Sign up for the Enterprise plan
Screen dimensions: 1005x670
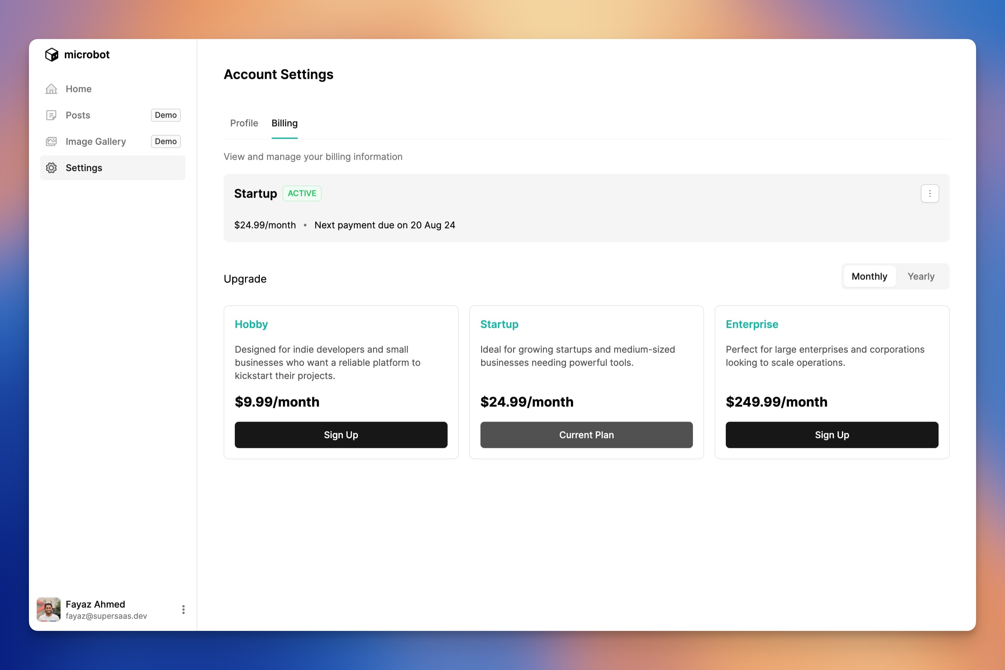(x=832, y=434)
